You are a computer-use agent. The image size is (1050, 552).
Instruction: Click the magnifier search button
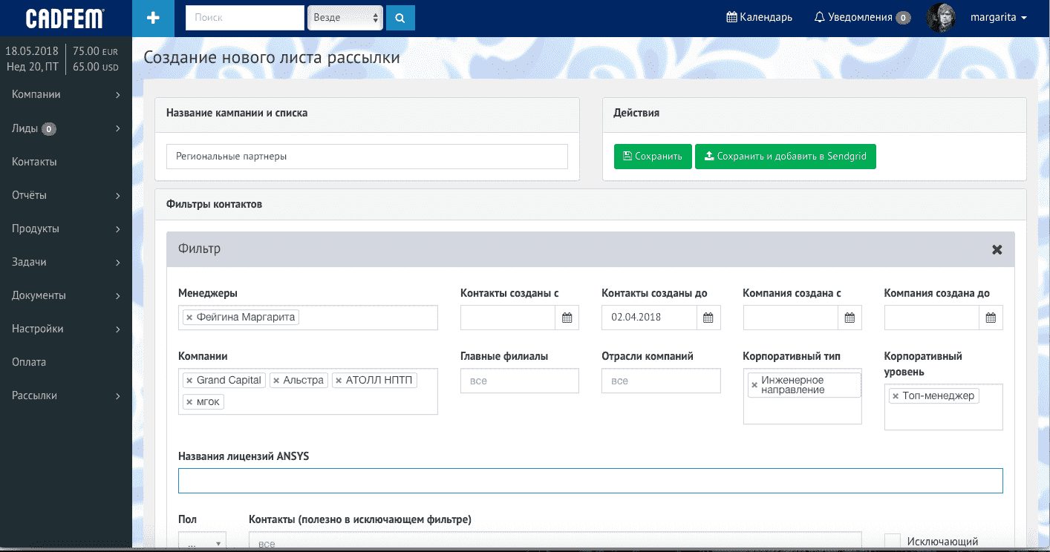pos(400,18)
